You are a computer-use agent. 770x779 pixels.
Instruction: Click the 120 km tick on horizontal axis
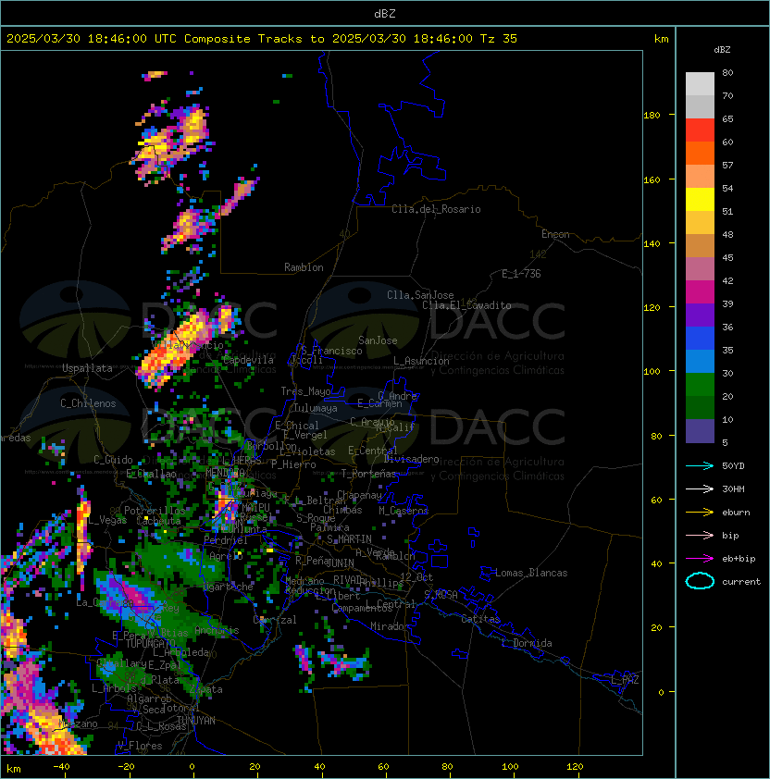click(x=575, y=767)
